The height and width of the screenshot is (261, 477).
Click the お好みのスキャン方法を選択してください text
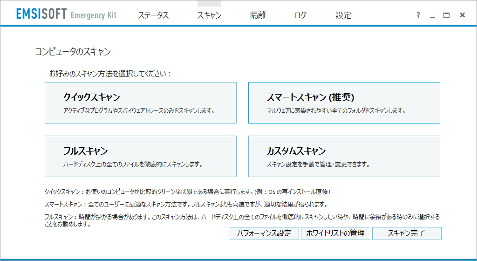tap(110, 74)
